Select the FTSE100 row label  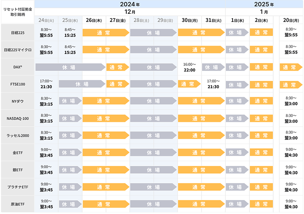17,84
